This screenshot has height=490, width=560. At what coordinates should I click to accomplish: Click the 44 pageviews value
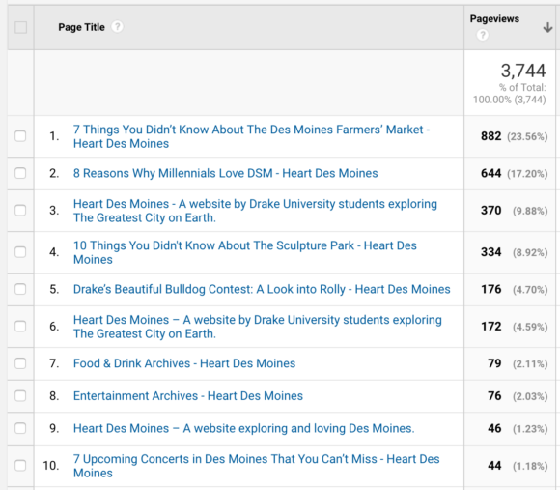(x=494, y=466)
